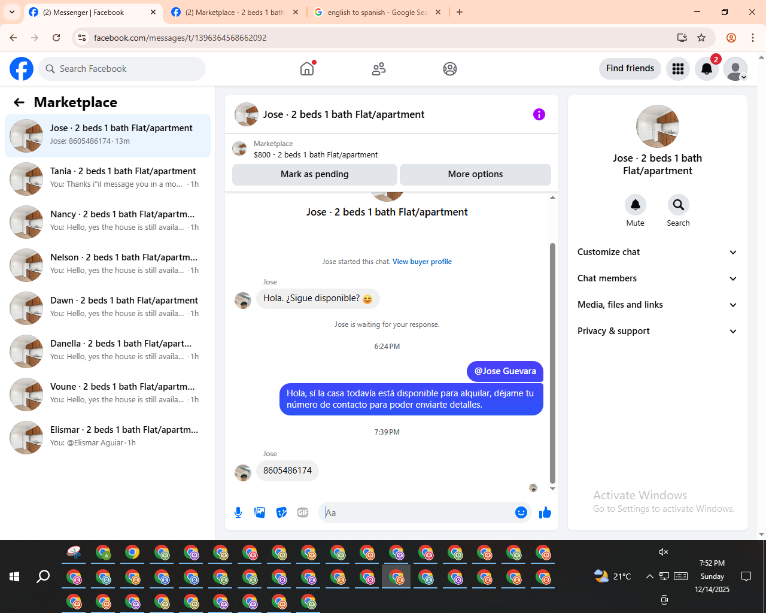Click Mark as pending button
Screen dimensions: 766x613
[x=315, y=174]
